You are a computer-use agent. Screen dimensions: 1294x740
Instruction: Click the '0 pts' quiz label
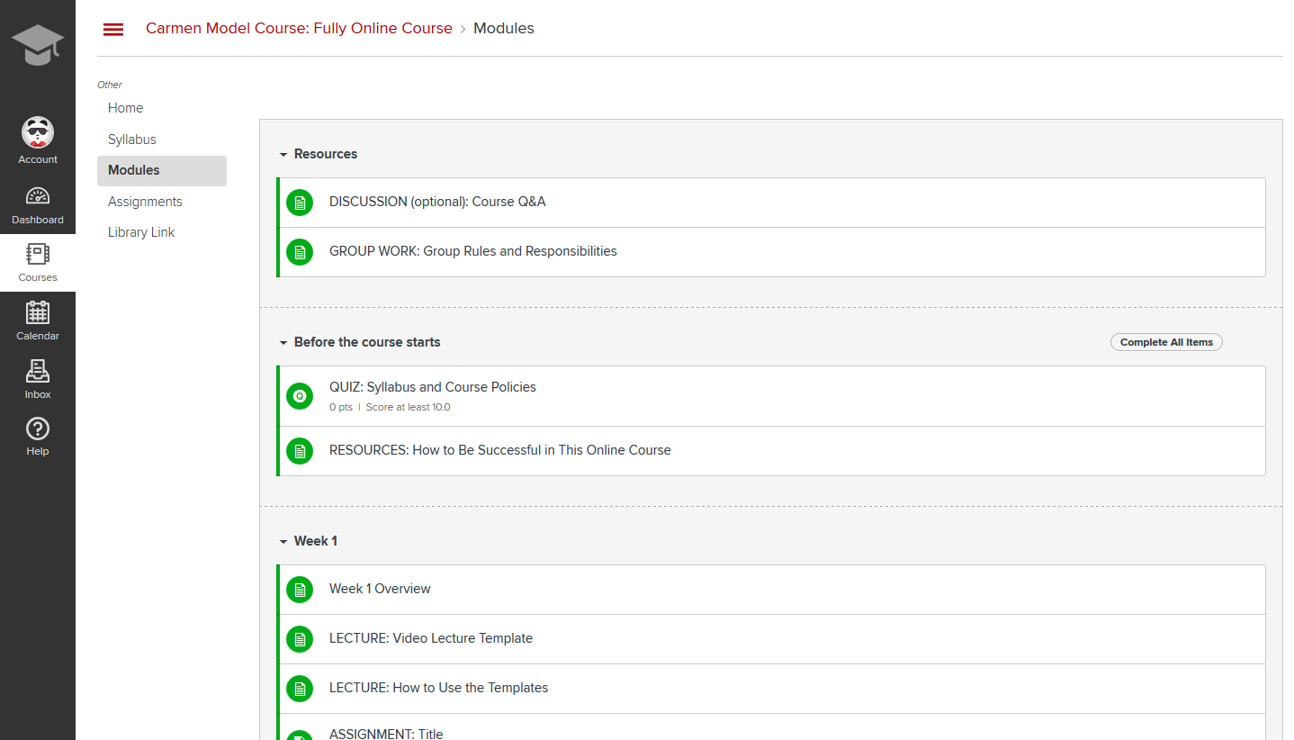[341, 408]
